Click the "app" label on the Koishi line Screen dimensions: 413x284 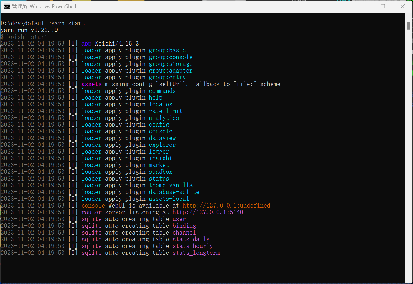point(87,44)
